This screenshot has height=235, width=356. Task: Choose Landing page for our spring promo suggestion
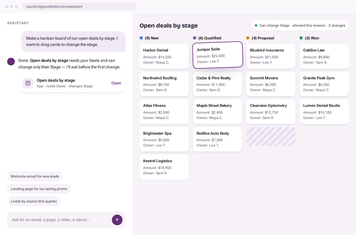tap(39, 189)
